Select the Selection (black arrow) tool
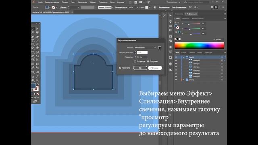 tap(33, 29)
